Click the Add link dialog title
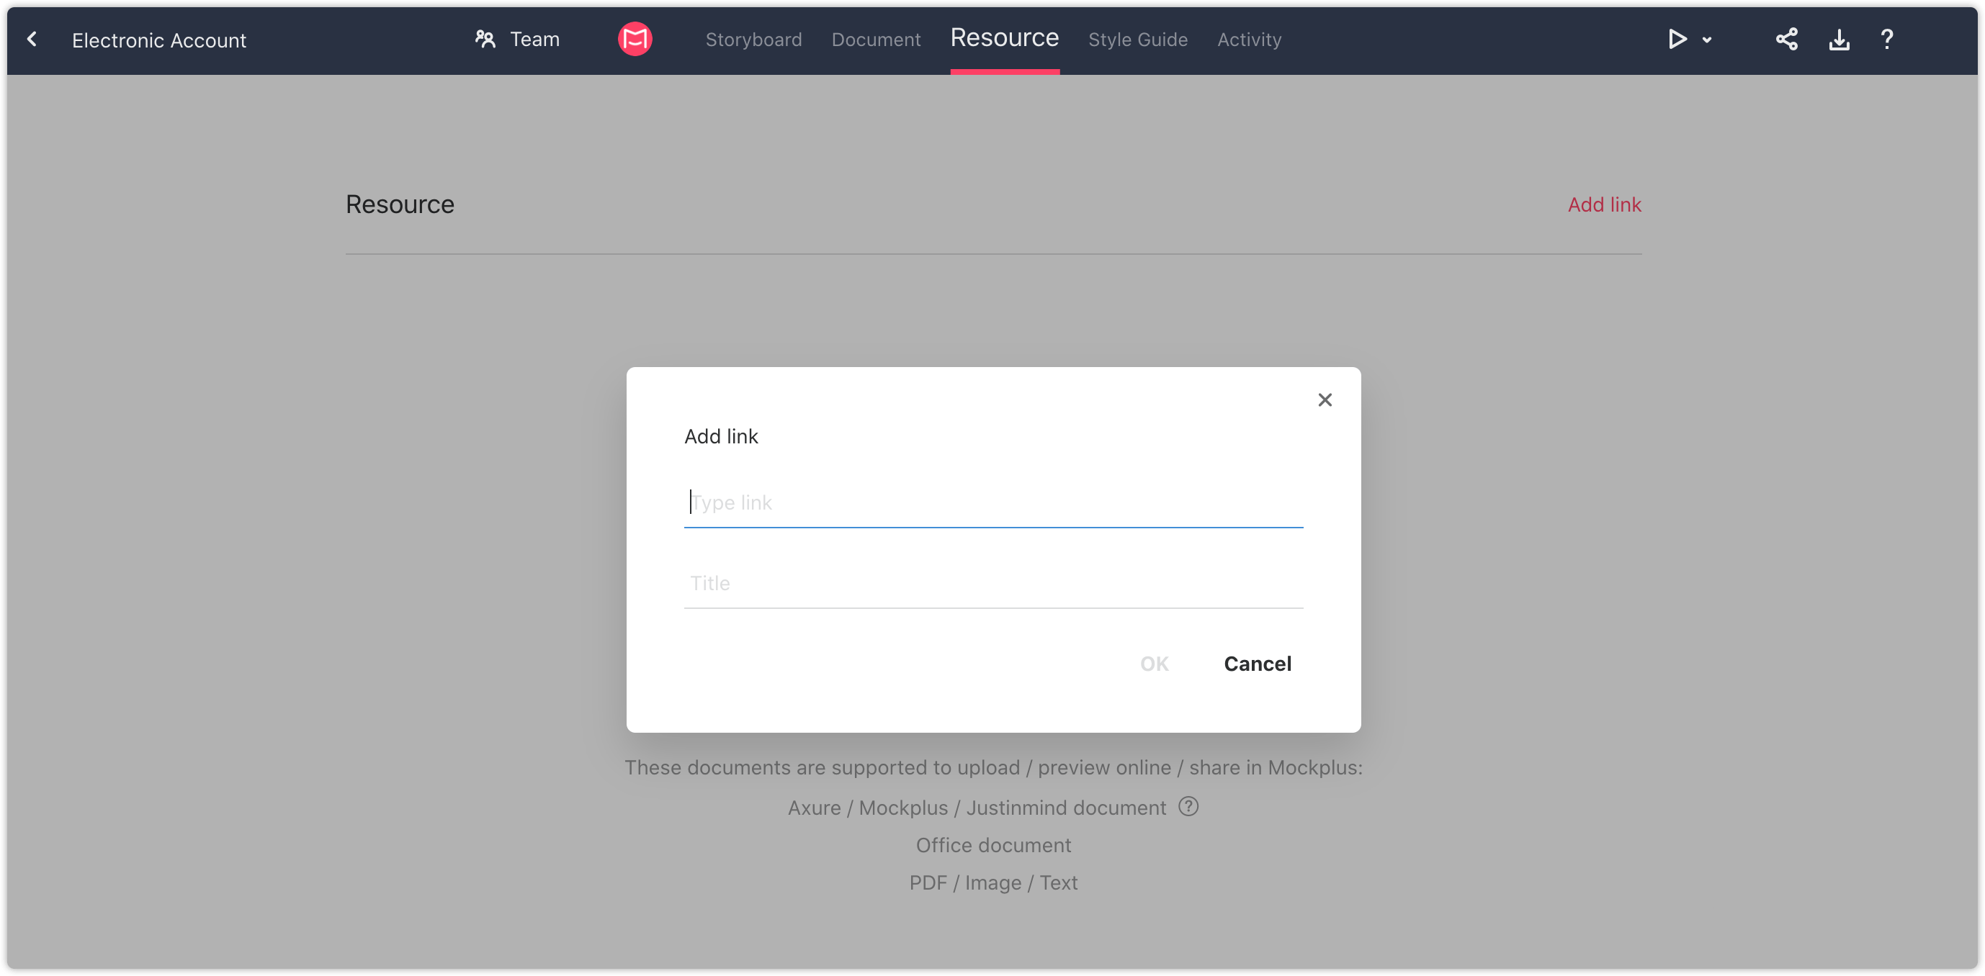The image size is (1985, 976). pos(720,436)
